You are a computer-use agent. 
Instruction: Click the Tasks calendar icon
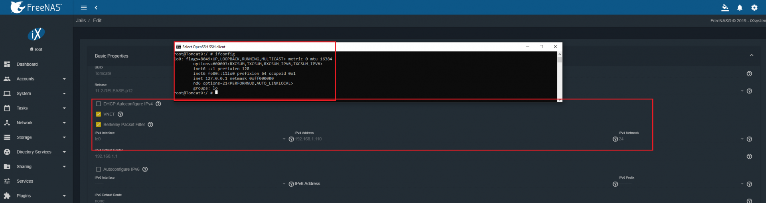click(7, 108)
